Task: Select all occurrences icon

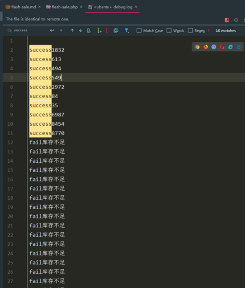Action: (x=116, y=30)
